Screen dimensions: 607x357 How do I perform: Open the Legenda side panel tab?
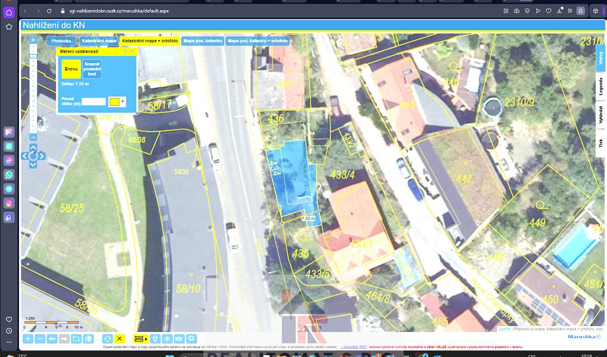(x=600, y=86)
